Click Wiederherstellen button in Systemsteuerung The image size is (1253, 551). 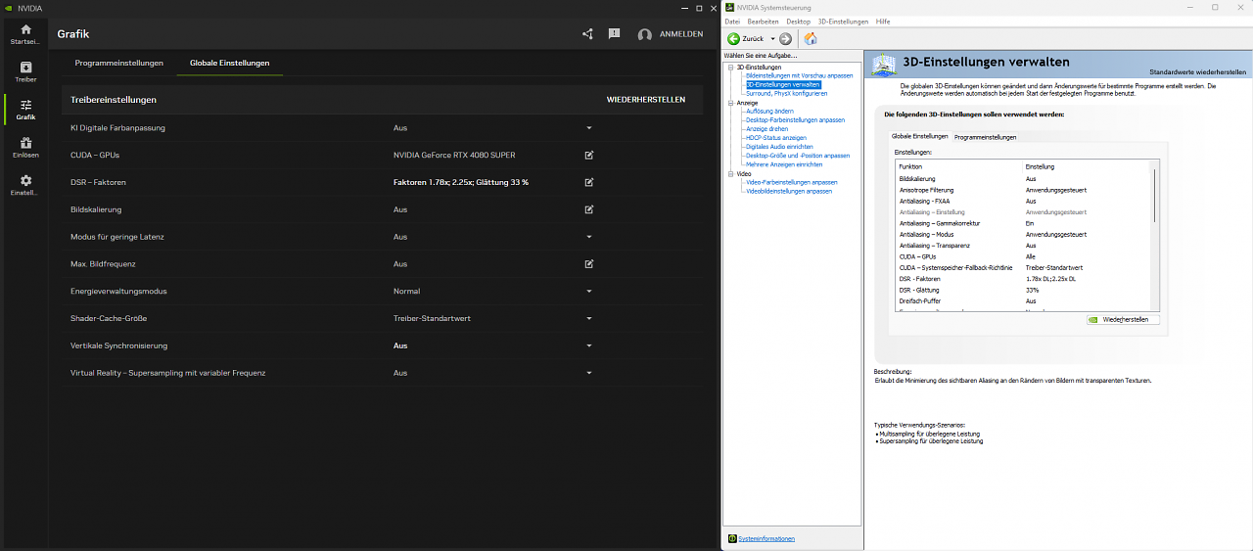(x=1124, y=320)
